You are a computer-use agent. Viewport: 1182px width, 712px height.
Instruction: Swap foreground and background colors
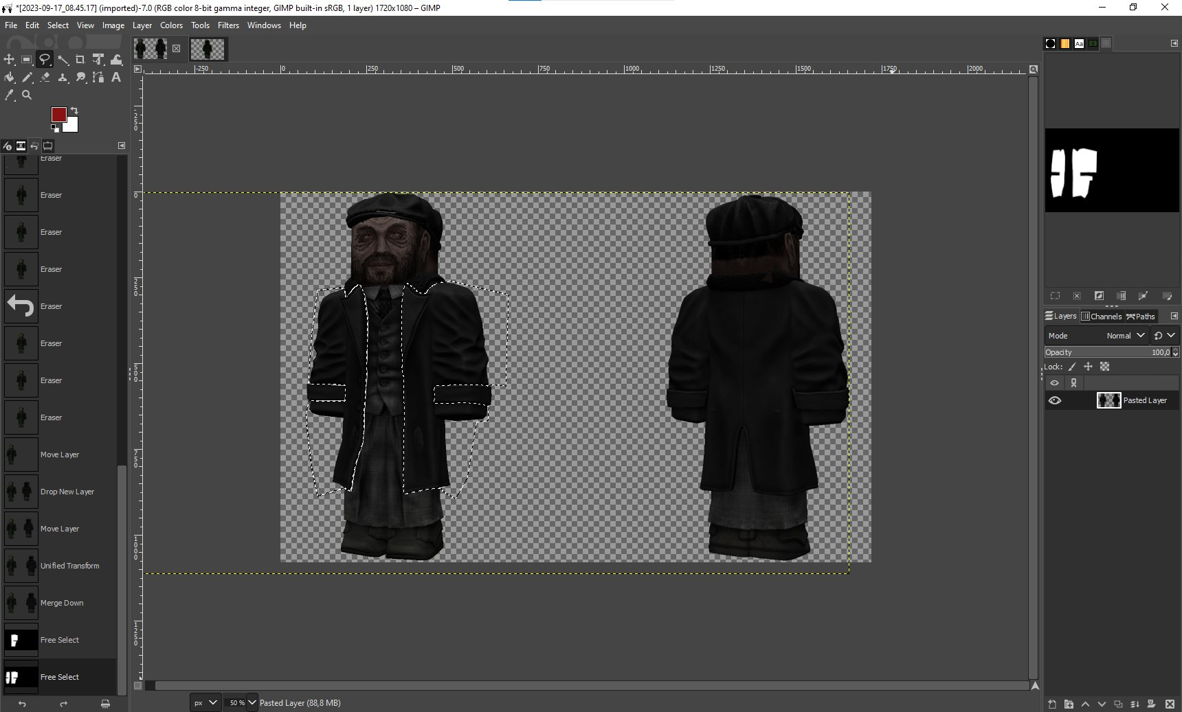(x=74, y=111)
